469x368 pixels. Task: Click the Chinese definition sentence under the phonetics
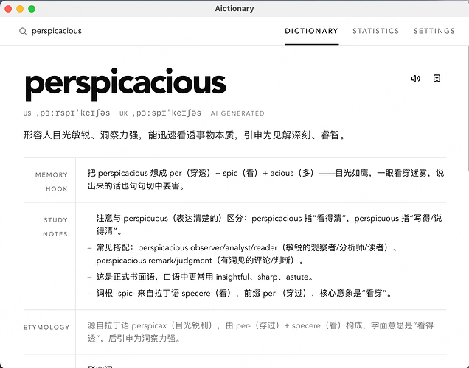pos(184,135)
